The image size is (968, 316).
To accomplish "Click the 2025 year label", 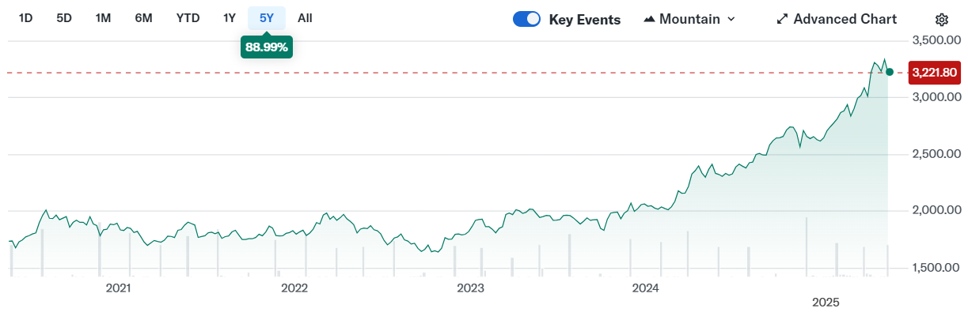I will [x=826, y=303].
